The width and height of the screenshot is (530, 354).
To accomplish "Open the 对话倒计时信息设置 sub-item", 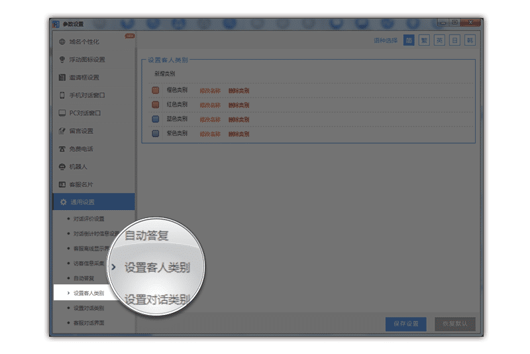I will click(x=96, y=233).
